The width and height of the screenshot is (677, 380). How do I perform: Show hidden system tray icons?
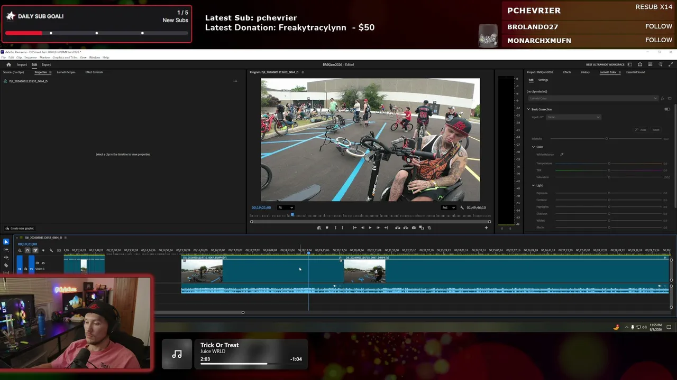tap(627, 327)
